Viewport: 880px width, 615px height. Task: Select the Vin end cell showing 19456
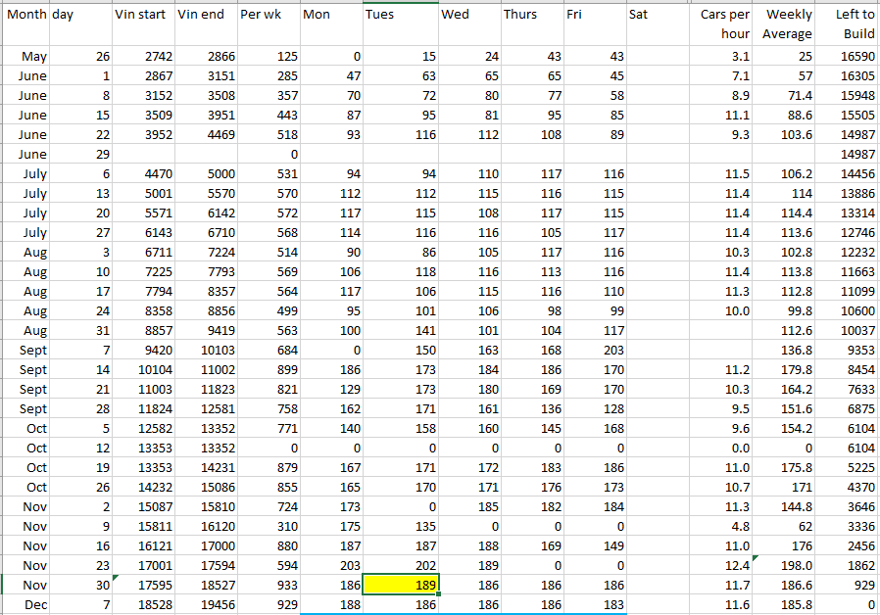(x=204, y=604)
